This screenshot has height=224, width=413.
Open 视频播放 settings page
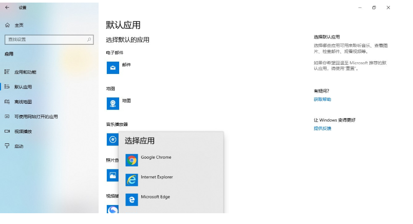tap(23, 132)
